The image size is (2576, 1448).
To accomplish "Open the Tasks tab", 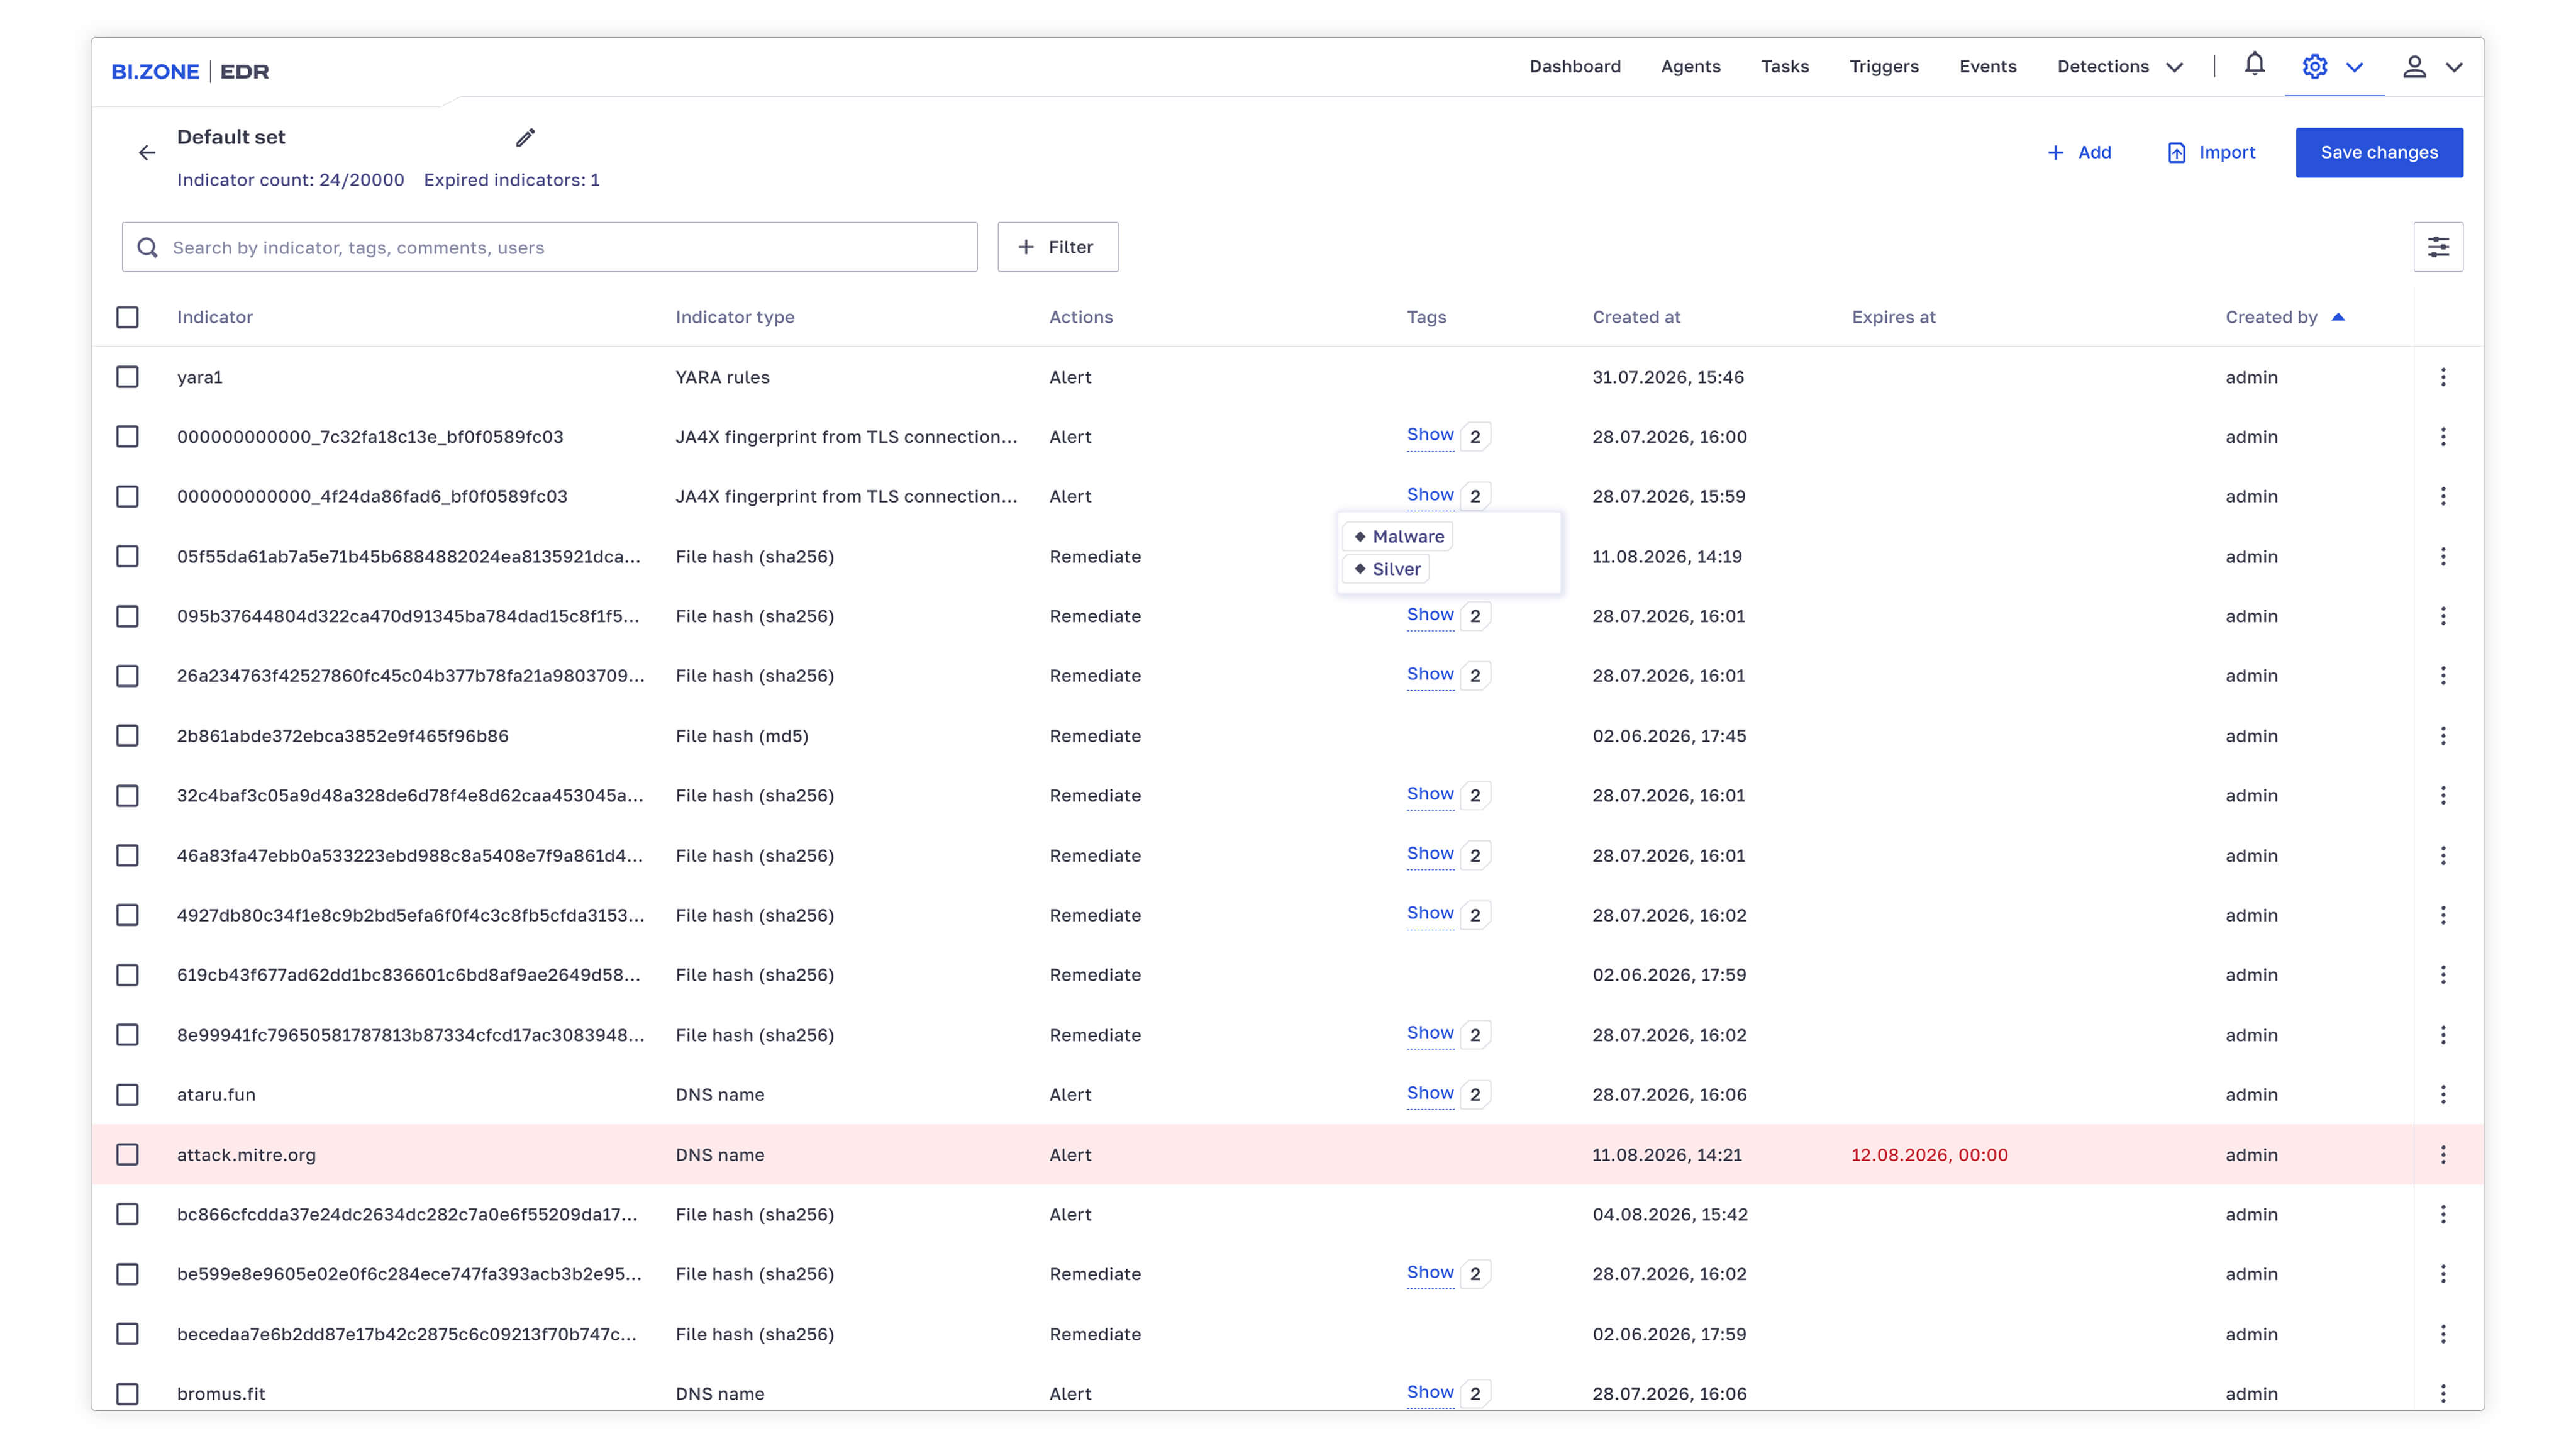I will (1784, 67).
